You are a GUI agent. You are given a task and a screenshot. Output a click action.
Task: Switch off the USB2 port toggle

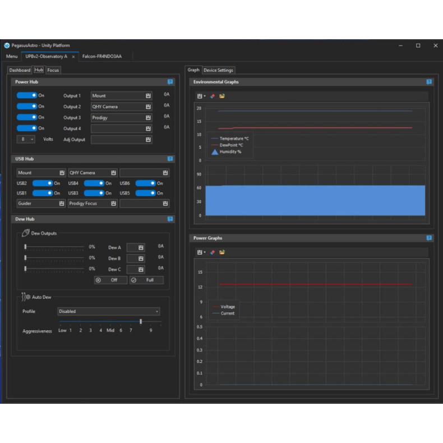(43, 183)
